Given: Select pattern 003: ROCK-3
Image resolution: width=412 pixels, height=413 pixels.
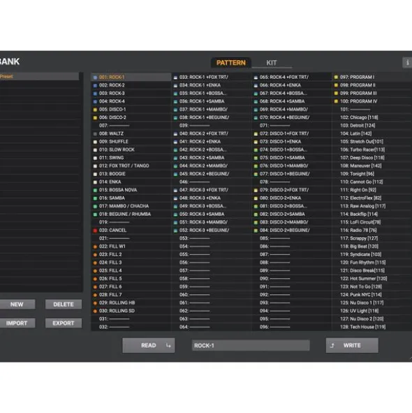Looking at the screenshot, I should [x=131, y=93].
